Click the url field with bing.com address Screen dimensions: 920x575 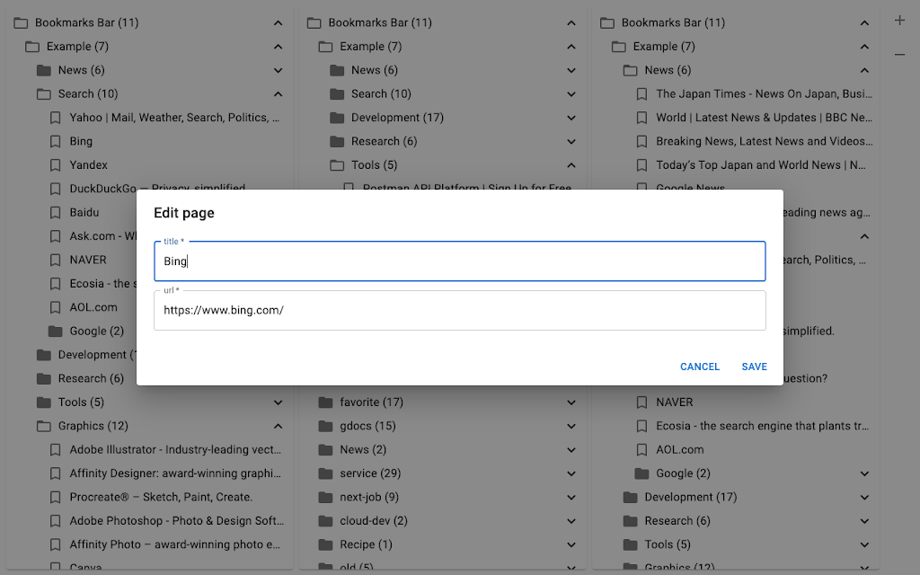[460, 310]
